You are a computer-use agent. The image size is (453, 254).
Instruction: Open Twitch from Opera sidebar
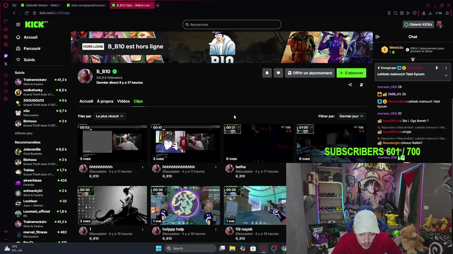pos(6,56)
